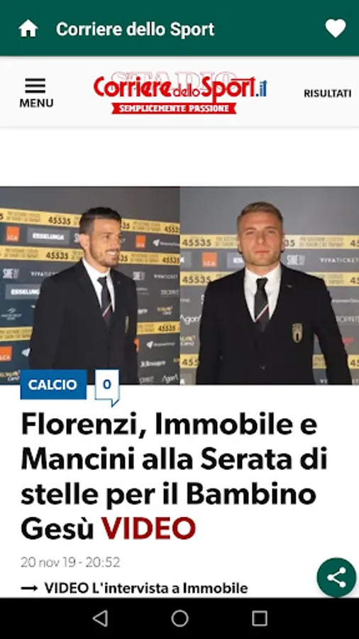Tap the home icon in the green header
The image size is (359, 639).
pyautogui.click(x=28, y=29)
